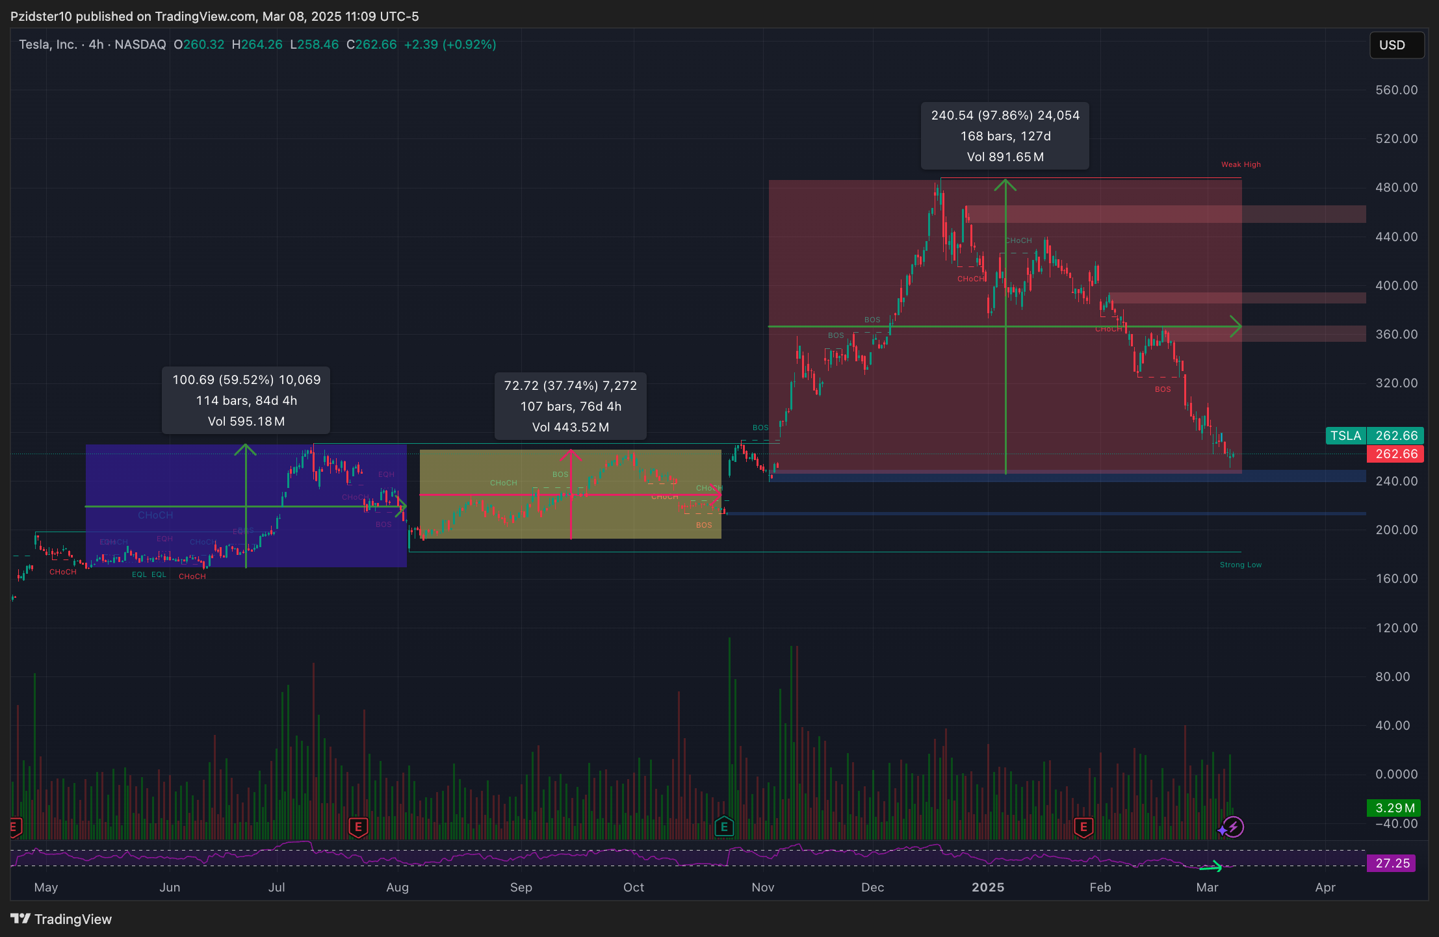Image resolution: width=1439 pixels, height=937 pixels.
Task: Click the 240.54 (97.86%) measurement tooltip
Action: [1005, 136]
